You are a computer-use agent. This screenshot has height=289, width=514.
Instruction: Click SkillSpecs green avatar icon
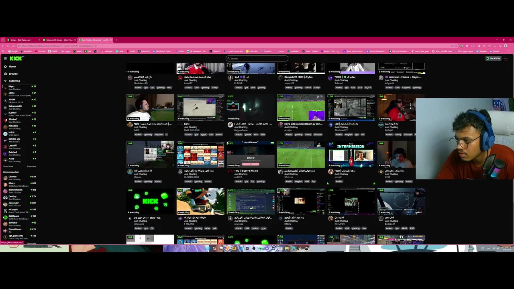(x=5, y=217)
